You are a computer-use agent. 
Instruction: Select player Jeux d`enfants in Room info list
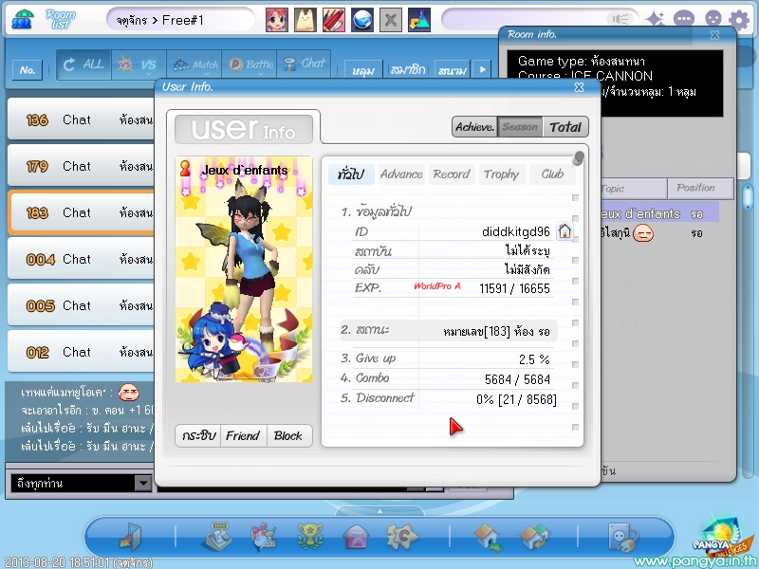tap(659, 213)
